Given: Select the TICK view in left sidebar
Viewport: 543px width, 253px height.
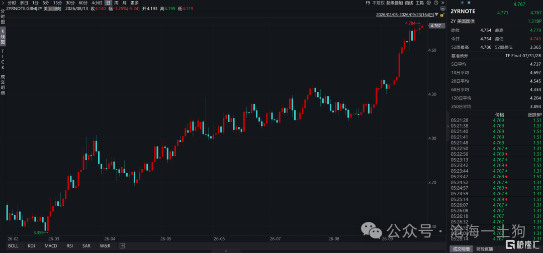Looking at the screenshot, I should click(x=3, y=59).
